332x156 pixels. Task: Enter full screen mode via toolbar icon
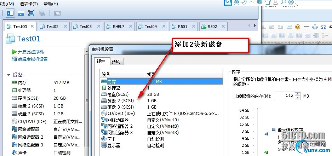pyautogui.click(x=32, y=13)
